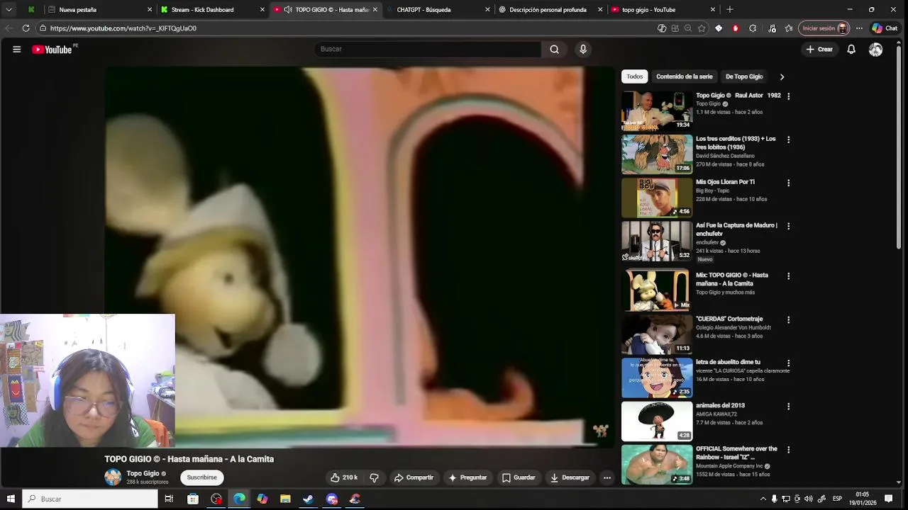Select Contenido de la serie chip
The width and height of the screenshot is (908, 510).
[x=685, y=76]
